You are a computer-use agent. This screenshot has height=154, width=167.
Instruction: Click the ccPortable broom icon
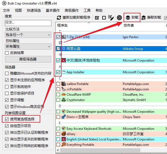(64, 89)
